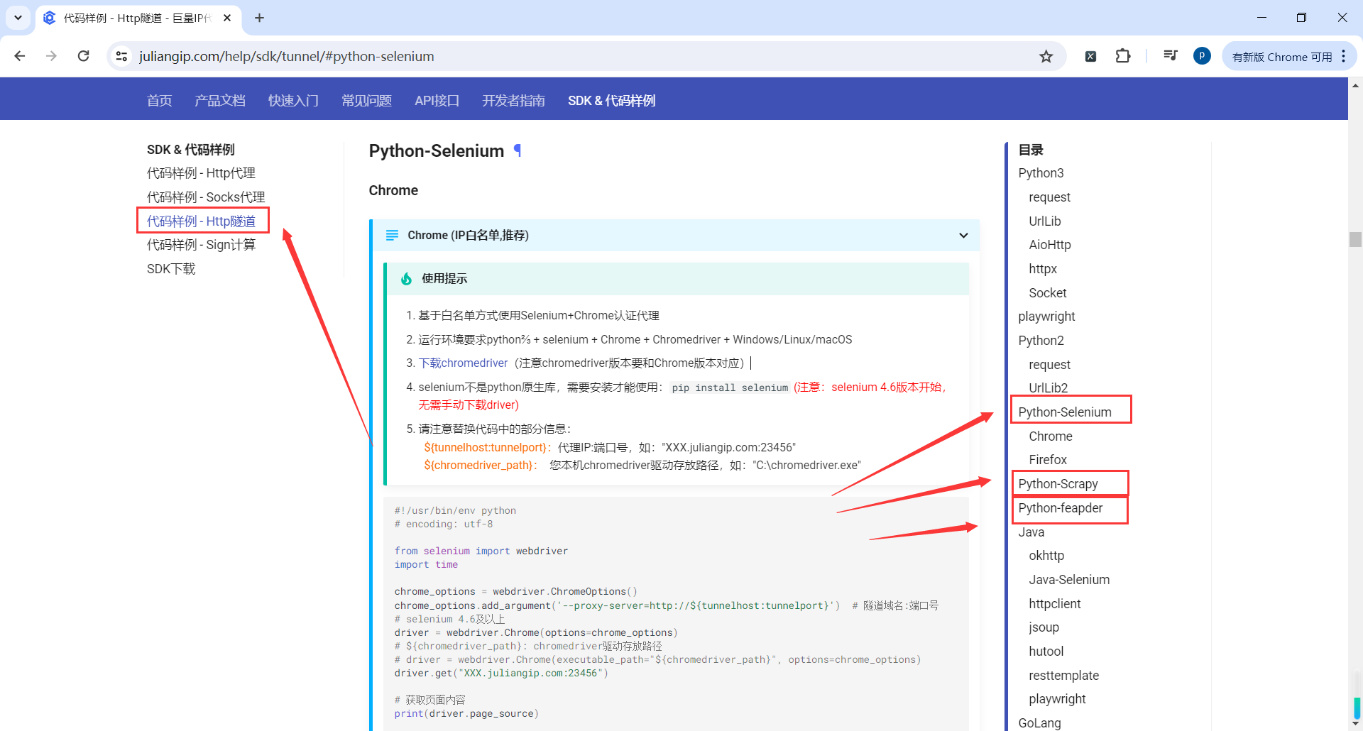Click the pip install selenium inline code
The image size is (1363, 731).
[x=730, y=388]
